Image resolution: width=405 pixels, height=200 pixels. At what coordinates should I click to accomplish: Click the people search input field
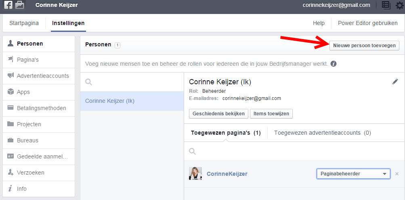tap(132, 82)
